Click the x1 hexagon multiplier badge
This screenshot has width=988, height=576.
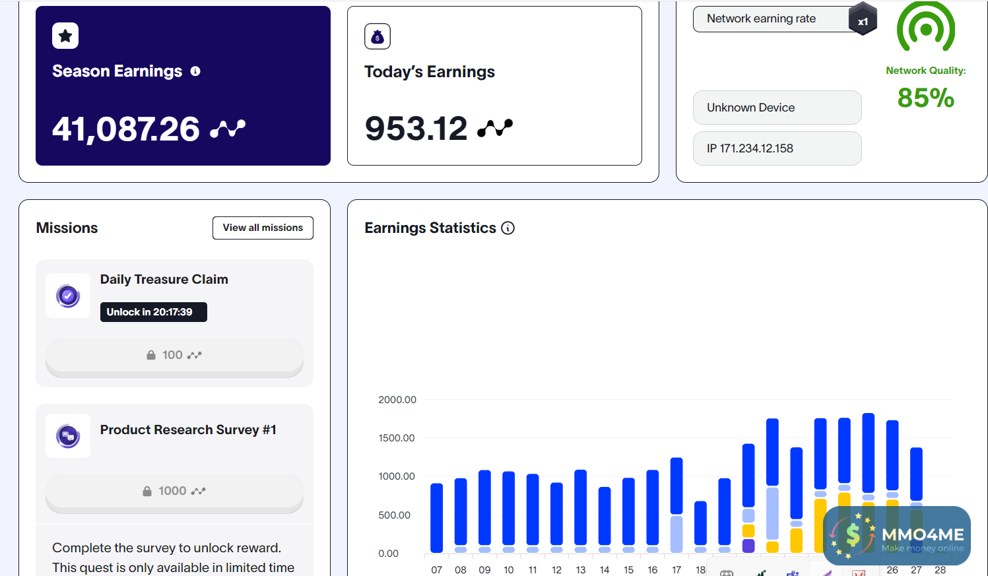tap(863, 19)
